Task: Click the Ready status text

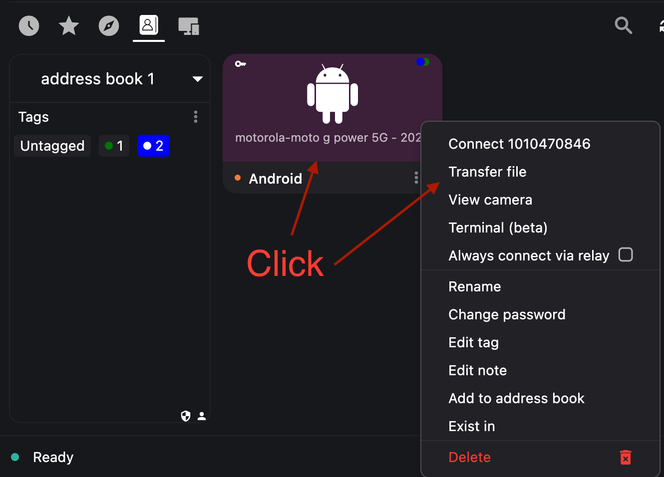Action: coord(53,457)
